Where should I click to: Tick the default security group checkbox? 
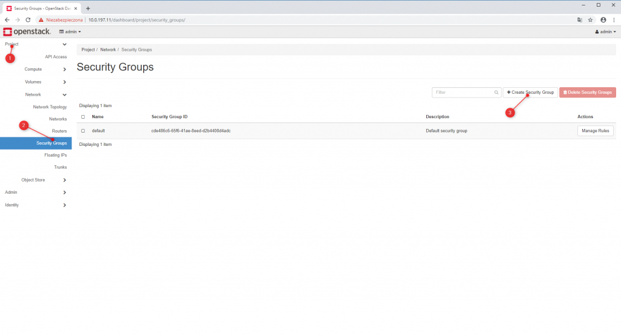(83, 131)
